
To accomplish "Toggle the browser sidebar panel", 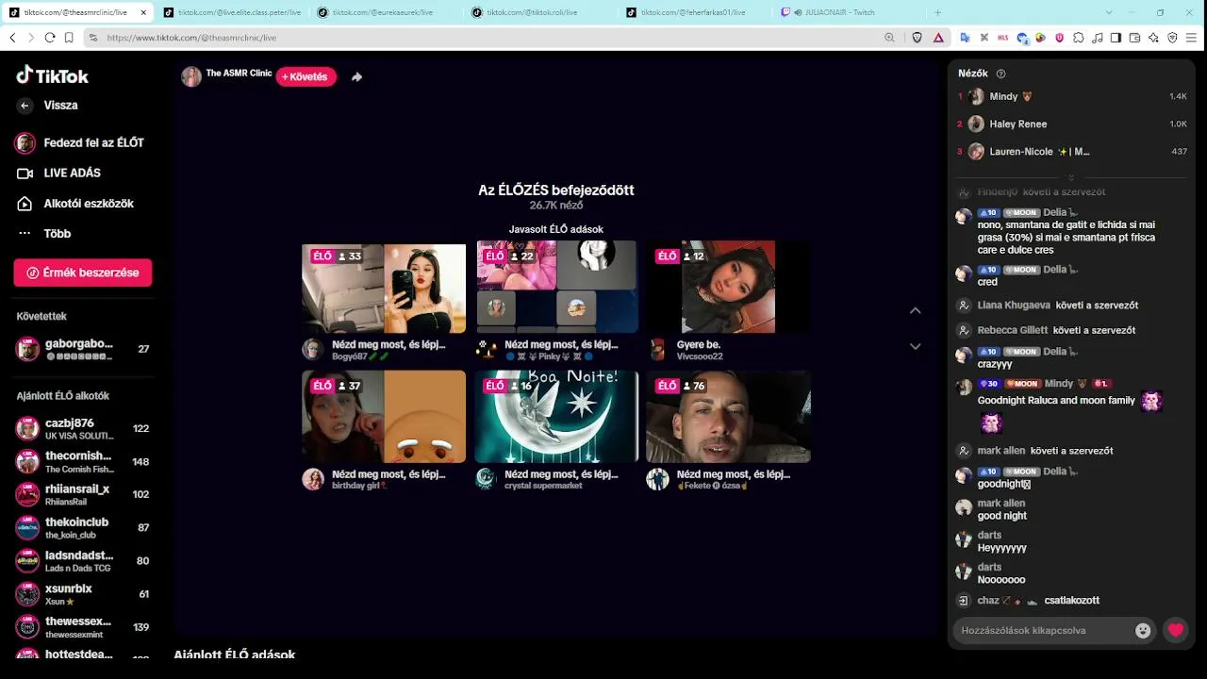I will pyautogui.click(x=1116, y=38).
